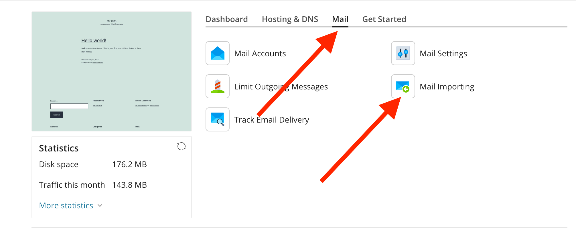576x228 pixels.
Task: Expand the More statistics link
Action: pyautogui.click(x=66, y=205)
